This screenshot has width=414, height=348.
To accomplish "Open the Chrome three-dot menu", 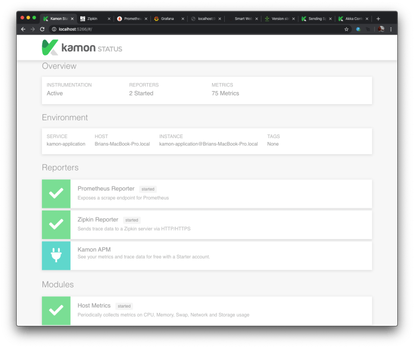I will (391, 29).
